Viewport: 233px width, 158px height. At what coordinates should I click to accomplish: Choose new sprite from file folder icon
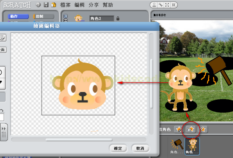point(191,129)
